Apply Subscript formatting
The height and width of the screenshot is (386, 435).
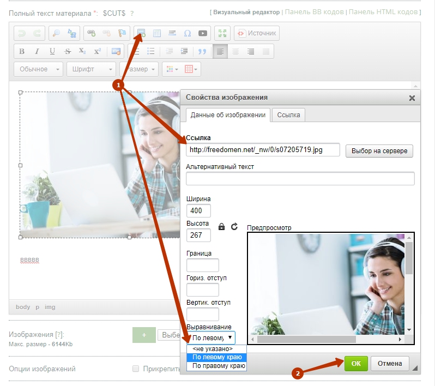(82, 51)
